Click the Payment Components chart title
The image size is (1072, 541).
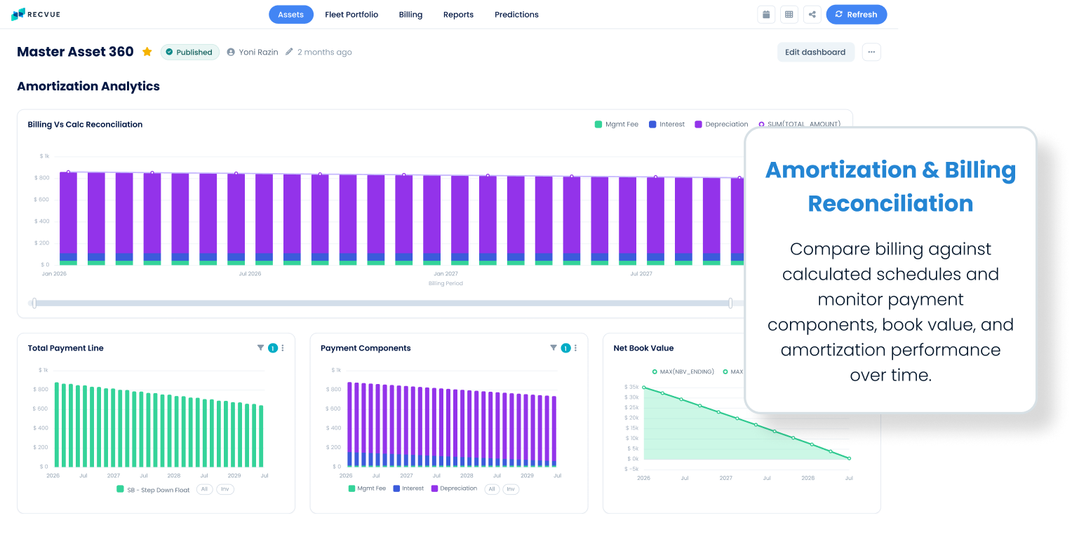coord(366,348)
